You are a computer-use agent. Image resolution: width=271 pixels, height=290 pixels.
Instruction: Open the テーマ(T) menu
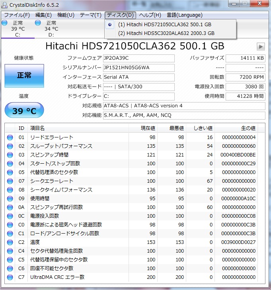click(91, 15)
